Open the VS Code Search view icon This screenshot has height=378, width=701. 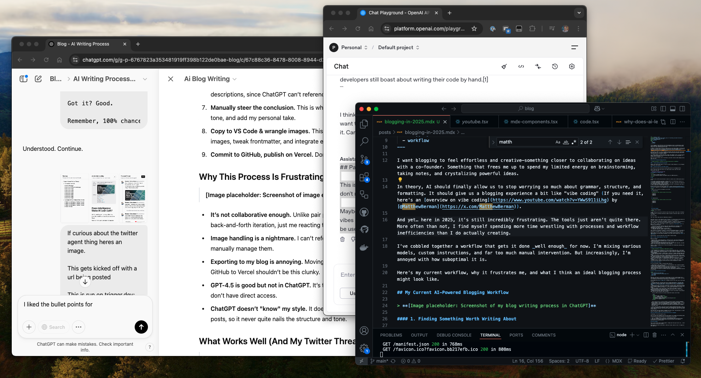click(x=364, y=141)
